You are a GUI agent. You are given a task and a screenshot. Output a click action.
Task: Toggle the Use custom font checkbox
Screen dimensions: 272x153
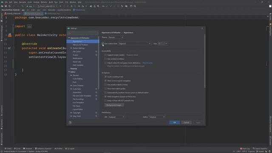tap(103, 43)
